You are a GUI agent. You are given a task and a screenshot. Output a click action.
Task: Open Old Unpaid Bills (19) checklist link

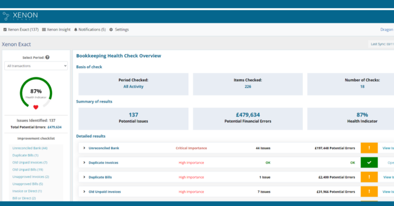(x=28, y=170)
